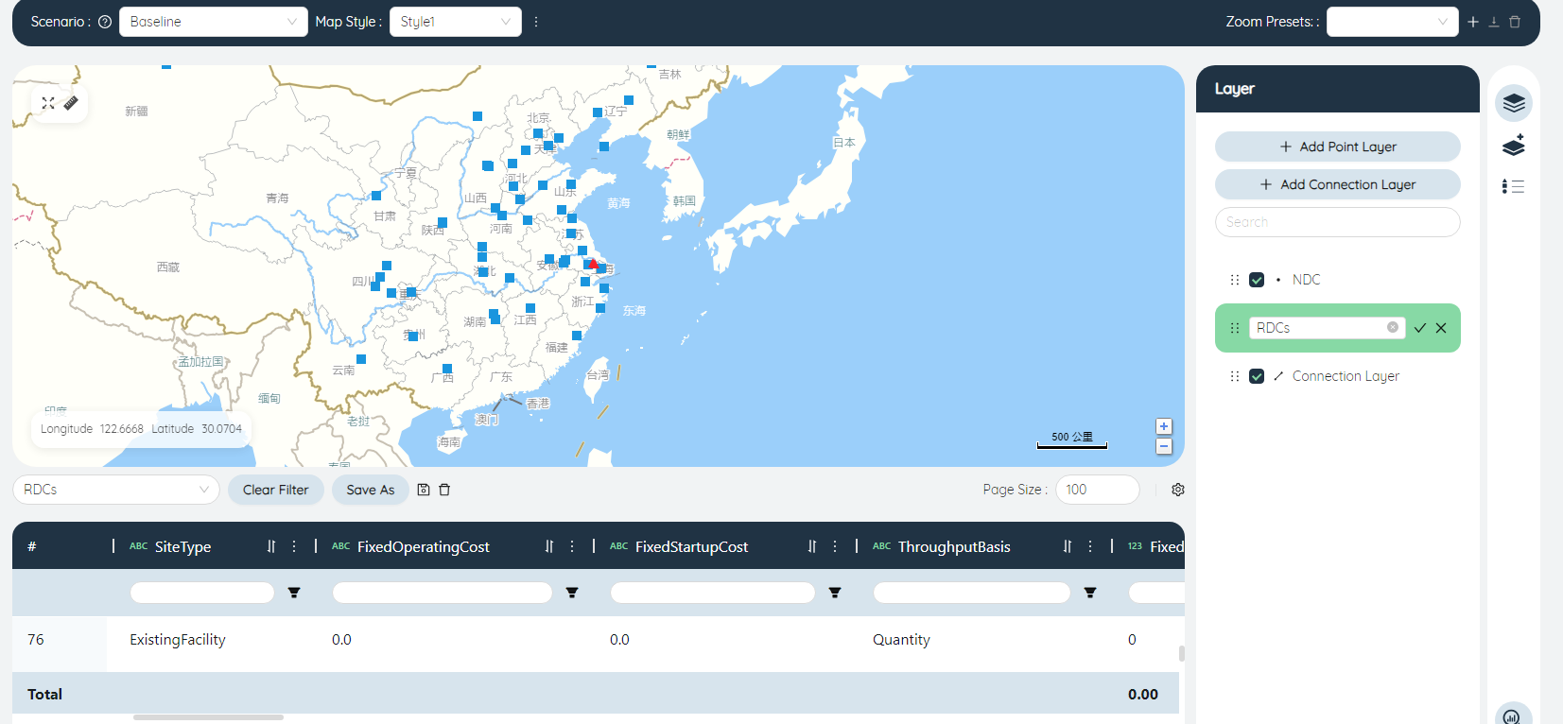
Task: Click the SiteType filter text box
Action: (202, 593)
